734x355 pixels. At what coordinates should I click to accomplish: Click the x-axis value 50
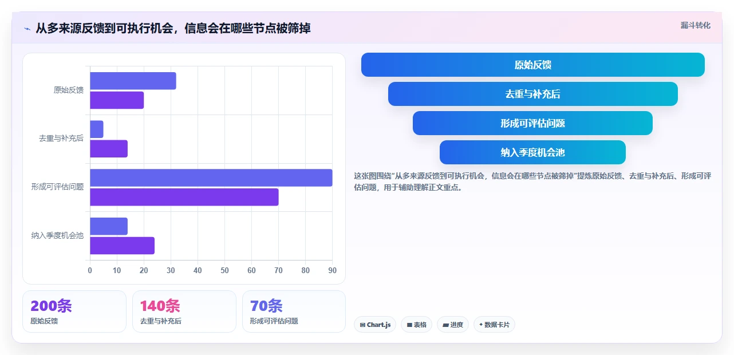pos(224,270)
